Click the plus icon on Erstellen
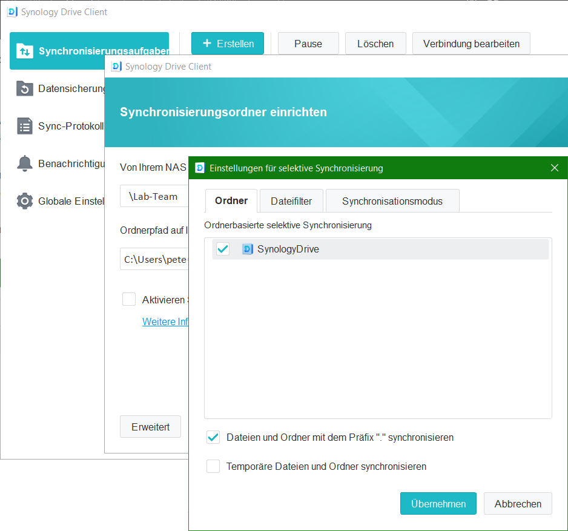 coord(207,44)
